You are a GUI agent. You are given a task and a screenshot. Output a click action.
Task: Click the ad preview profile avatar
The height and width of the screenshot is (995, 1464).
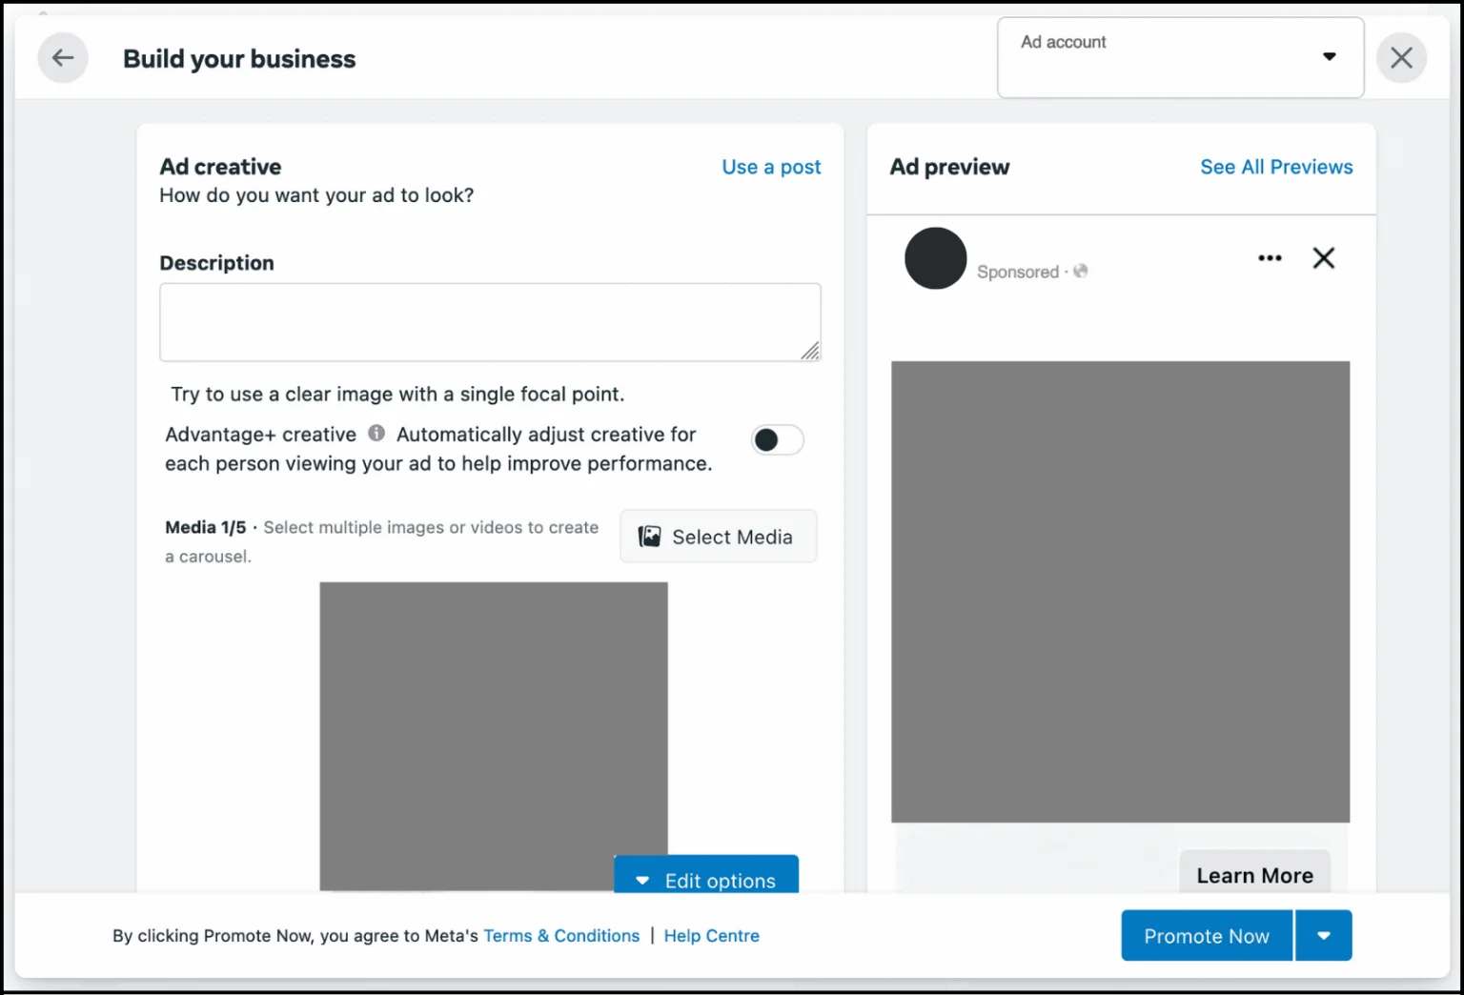coord(935,258)
